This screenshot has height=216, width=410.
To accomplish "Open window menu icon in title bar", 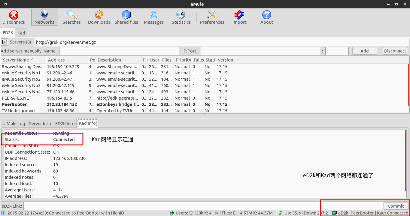I will coord(6,4).
